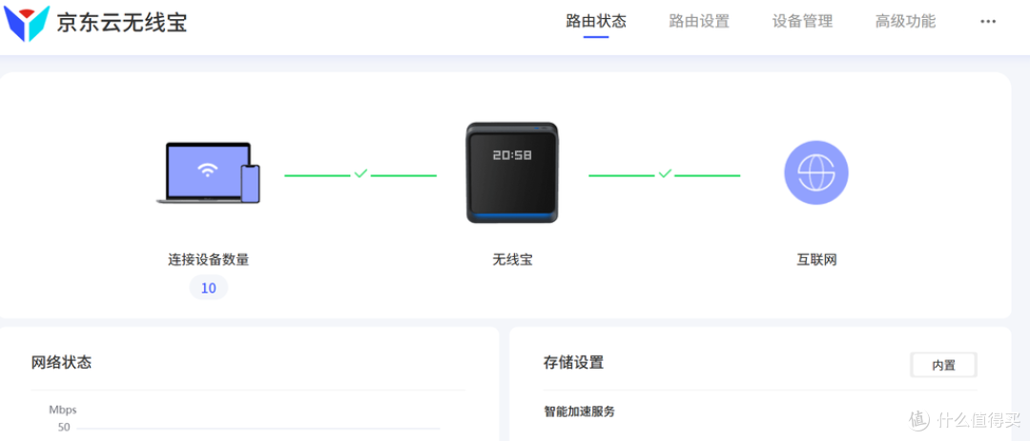Click the check mark between devices and router

[x=360, y=173]
